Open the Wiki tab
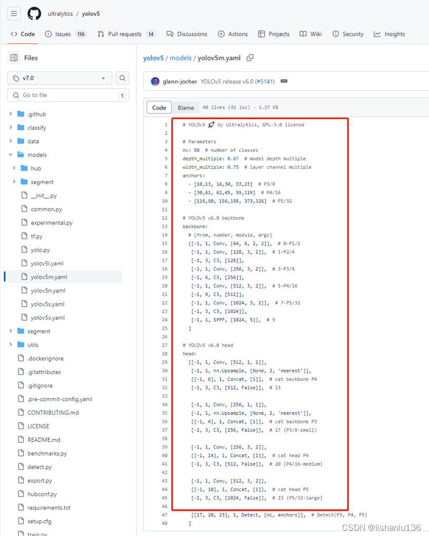The width and height of the screenshot is (429, 536). 310,34
